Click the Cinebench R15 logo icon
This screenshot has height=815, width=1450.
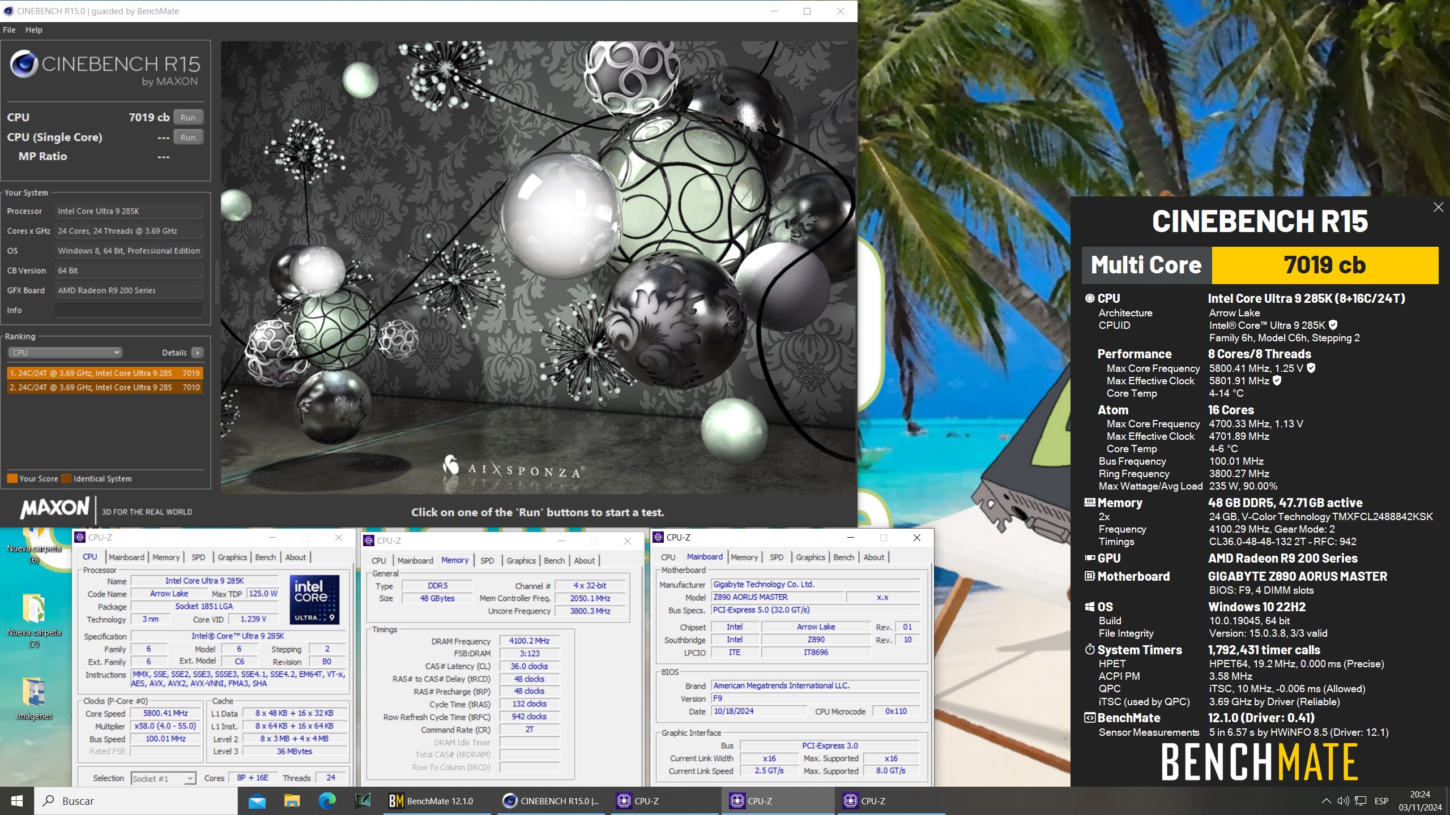[24, 65]
